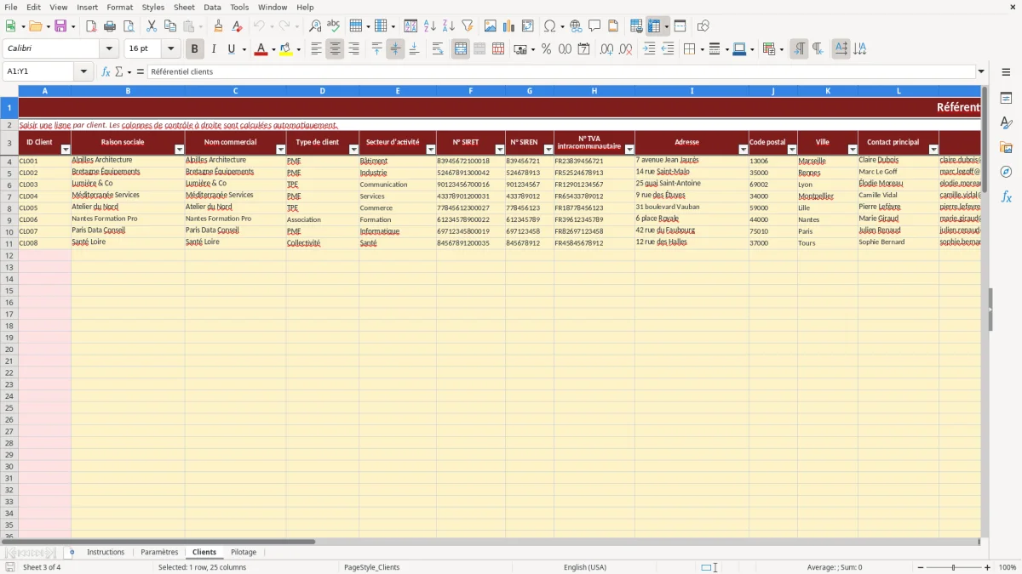Select the Clone Formatting paintbrush

218,26
